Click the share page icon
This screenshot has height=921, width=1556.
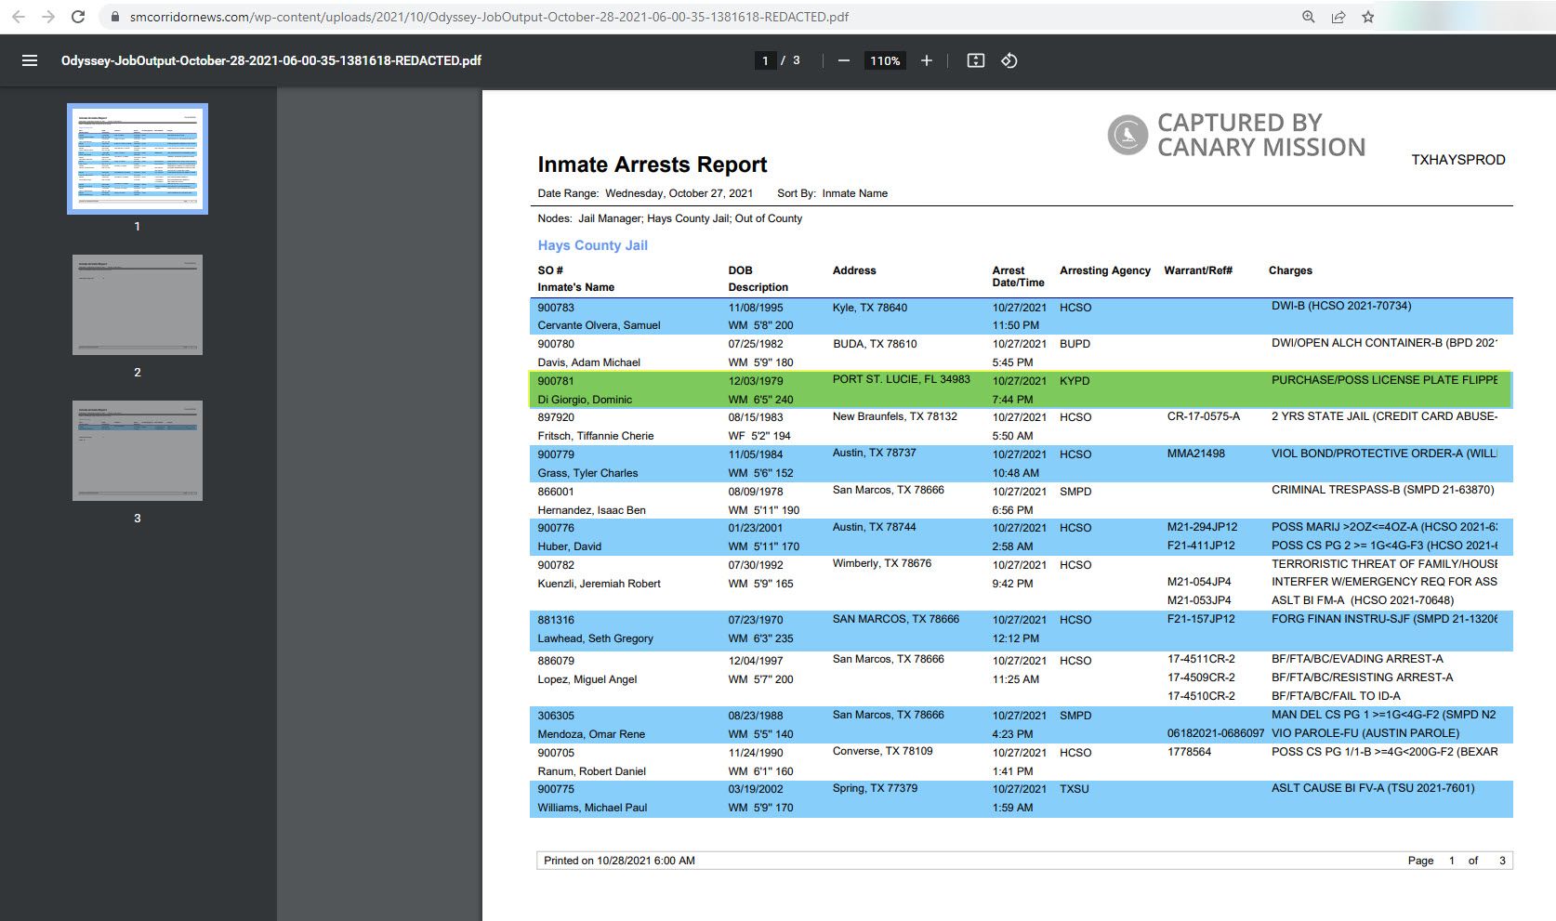click(1338, 17)
